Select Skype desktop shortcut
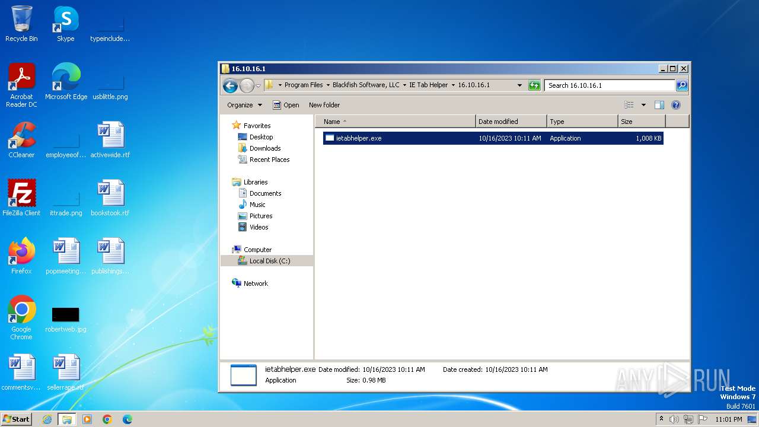 point(66,24)
